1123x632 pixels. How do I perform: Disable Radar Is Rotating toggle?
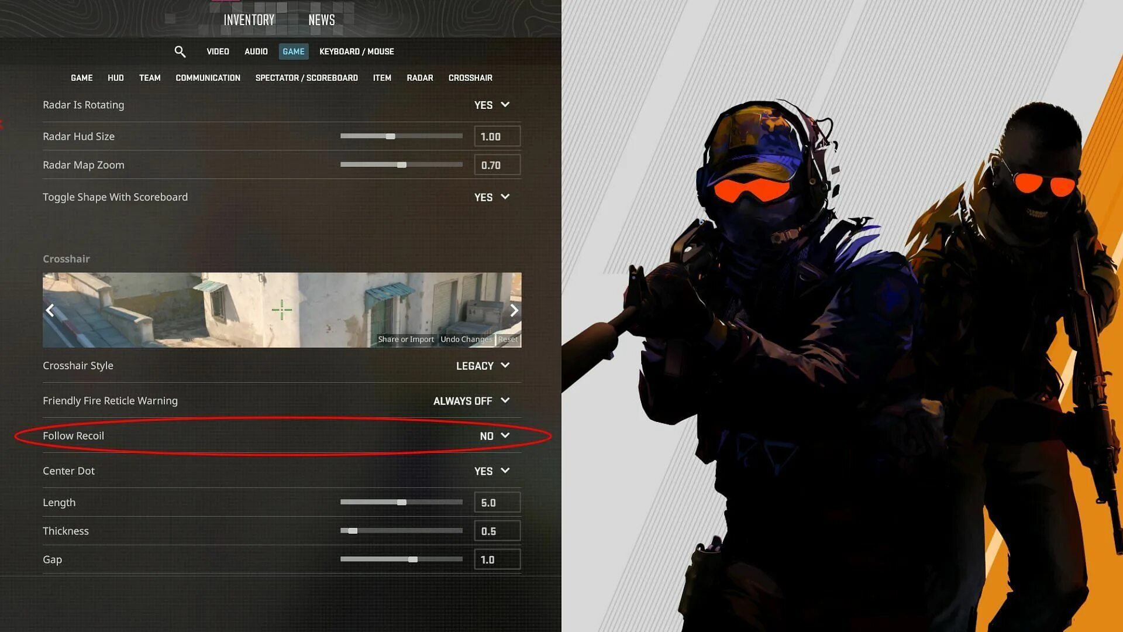pyautogui.click(x=492, y=104)
